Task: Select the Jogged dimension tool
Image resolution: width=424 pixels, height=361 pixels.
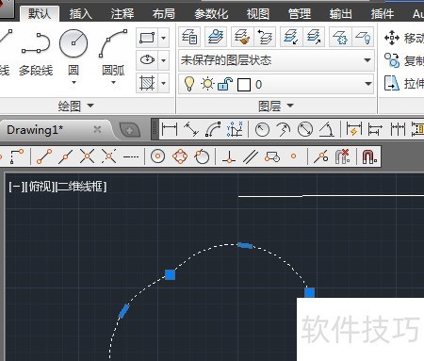Action: pos(284,129)
